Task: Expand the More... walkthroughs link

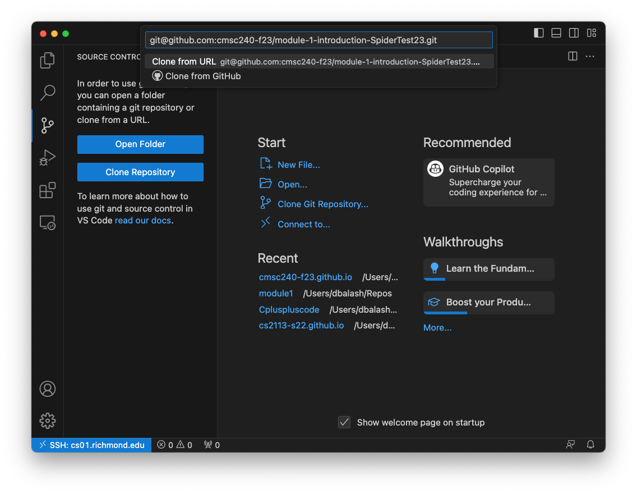Action: 437,328
